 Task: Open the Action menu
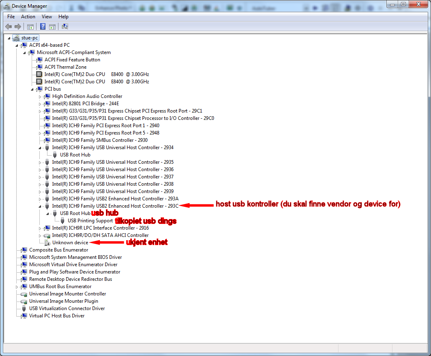click(x=28, y=17)
